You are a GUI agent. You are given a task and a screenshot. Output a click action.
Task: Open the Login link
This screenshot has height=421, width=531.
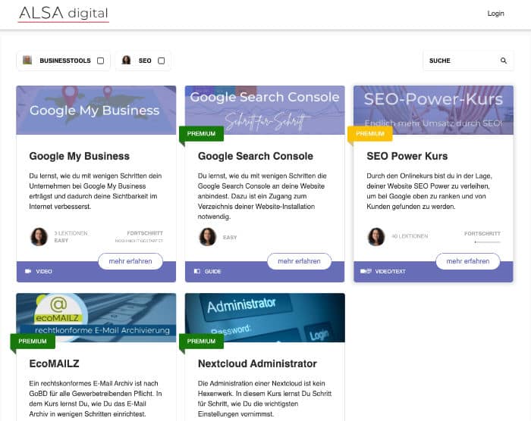[495, 14]
